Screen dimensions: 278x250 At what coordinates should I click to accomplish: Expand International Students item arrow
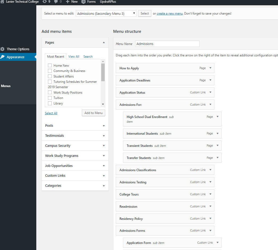[x=218, y=133]
